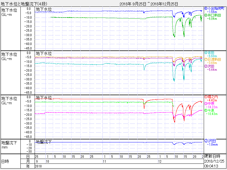Click the date range 2018年9月25日~12月25日 header
227x170 pixels.
149,4
